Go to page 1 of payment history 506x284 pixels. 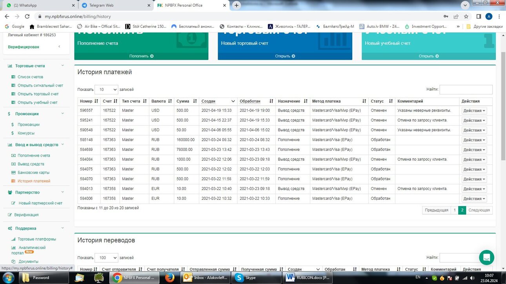point(455,210)
